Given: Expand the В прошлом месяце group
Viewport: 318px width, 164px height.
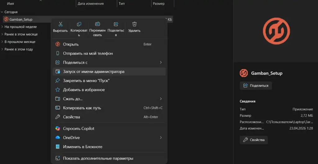Looking at the screenshot, I should coord(2,42).
